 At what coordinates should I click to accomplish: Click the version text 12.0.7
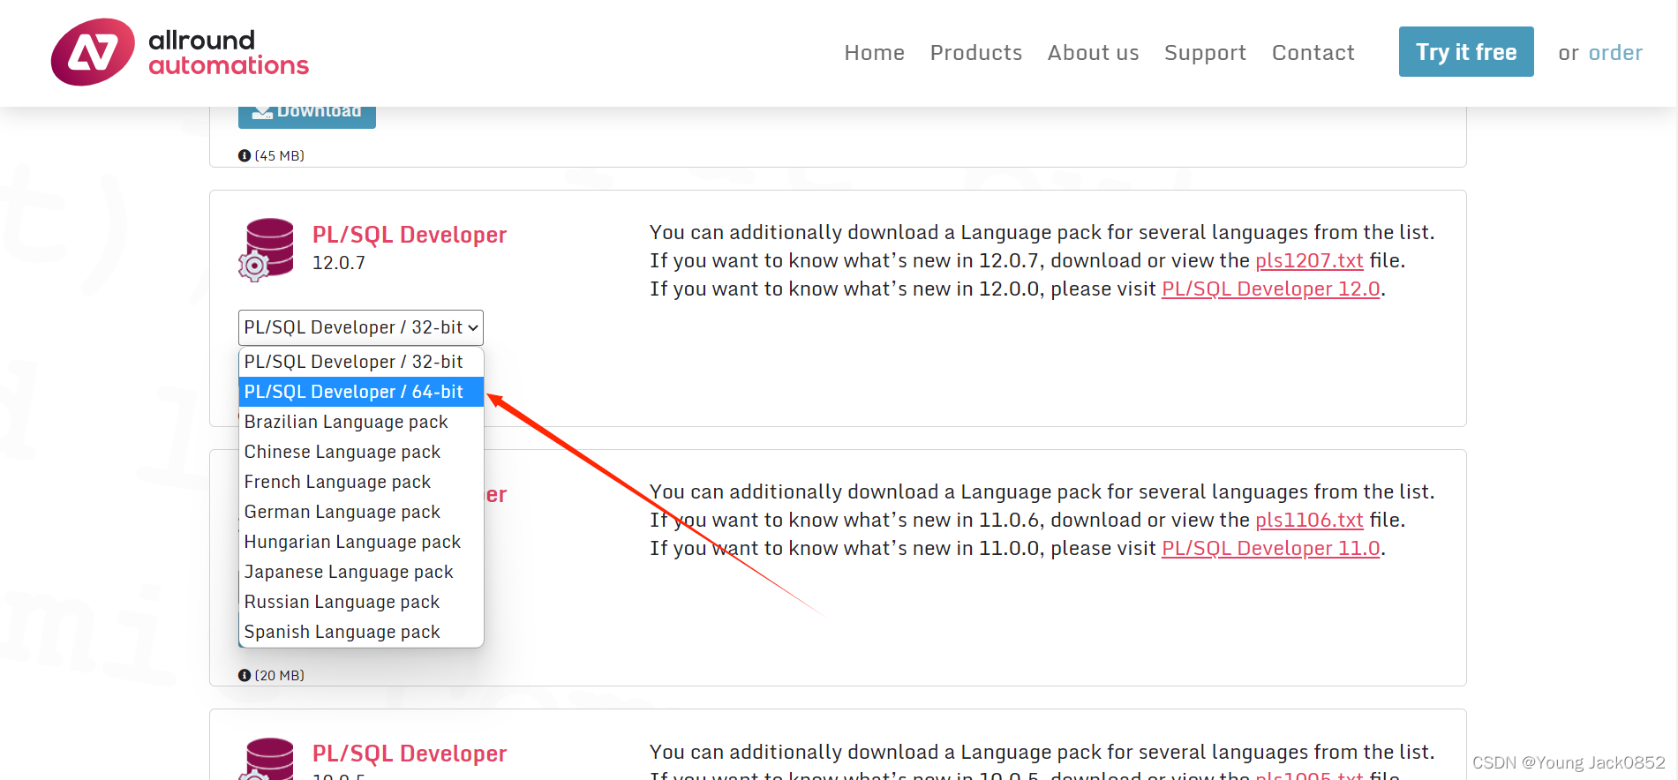[339, 263]
